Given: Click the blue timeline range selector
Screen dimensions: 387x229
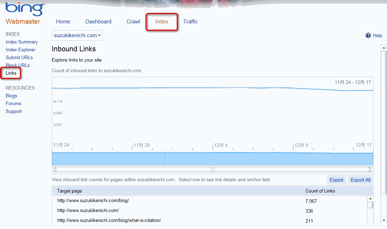Looking at the screenshot, I should pos(213,159).
